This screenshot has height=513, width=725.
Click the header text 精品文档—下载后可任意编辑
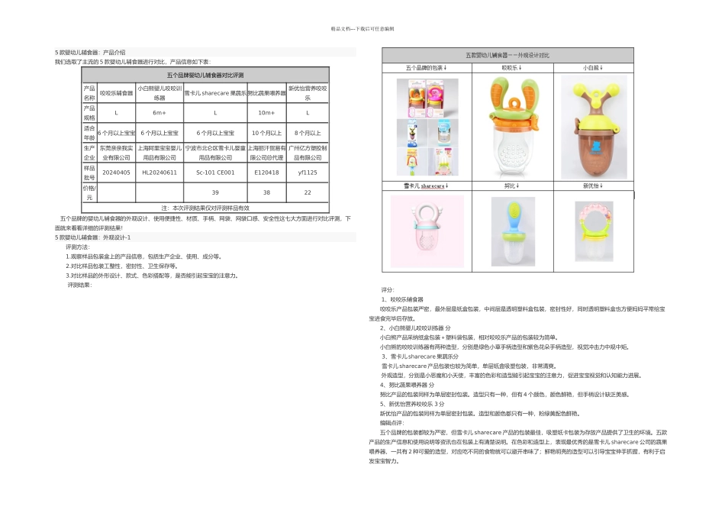tap(362, 29)
